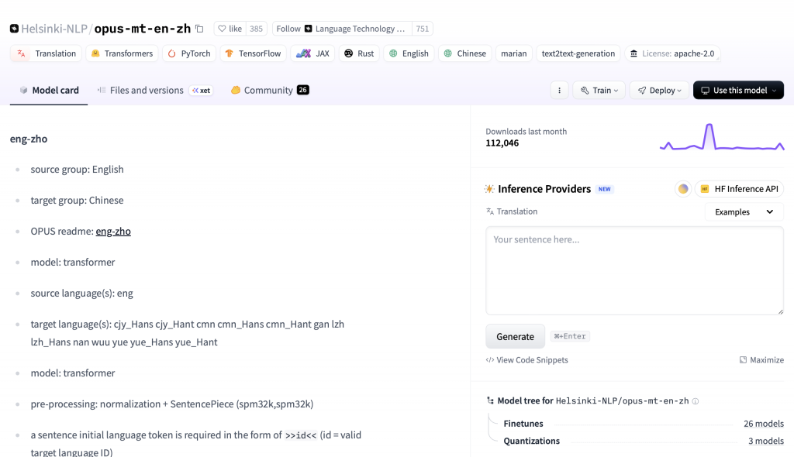Open the 3 models quantizations link
The width and height of the screenshot is (794, 457).
(x=766, y=441)
